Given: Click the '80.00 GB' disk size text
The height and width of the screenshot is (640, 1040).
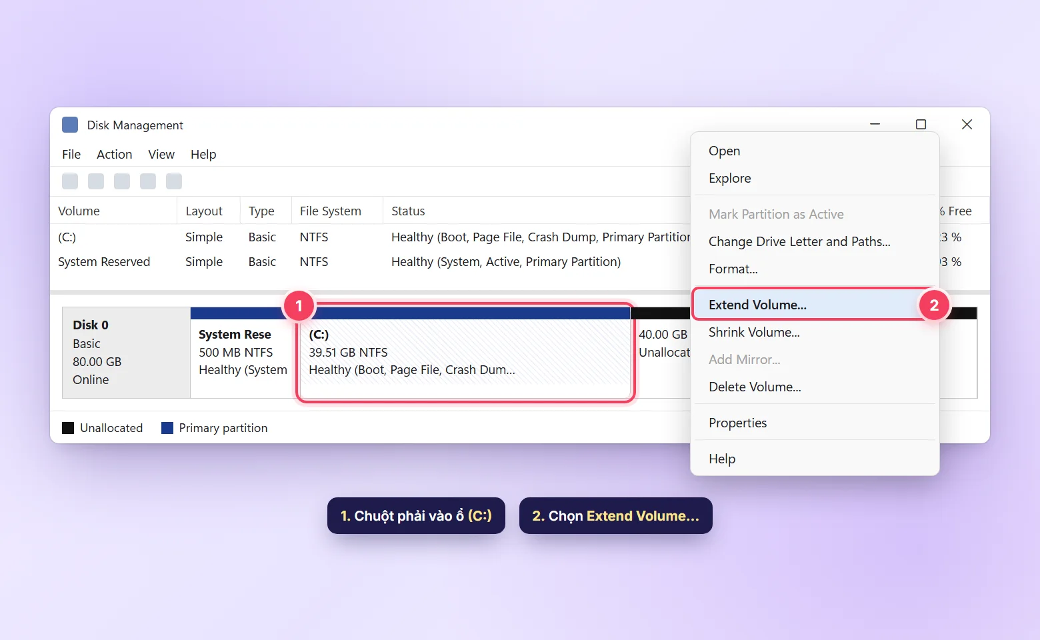Looking at the screenshot, I should [x=97, y=362].
